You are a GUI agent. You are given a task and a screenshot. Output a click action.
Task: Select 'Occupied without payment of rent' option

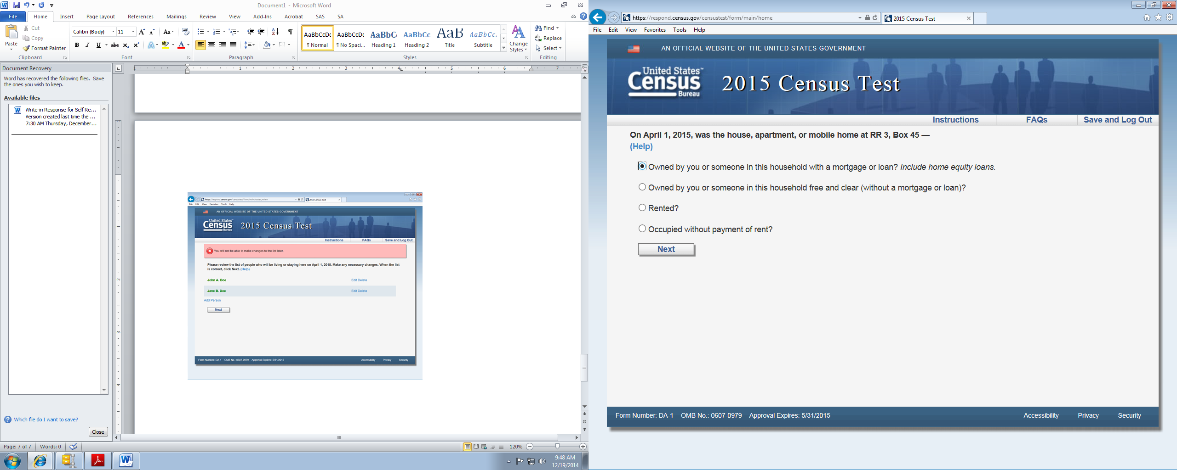pos(642,229)
